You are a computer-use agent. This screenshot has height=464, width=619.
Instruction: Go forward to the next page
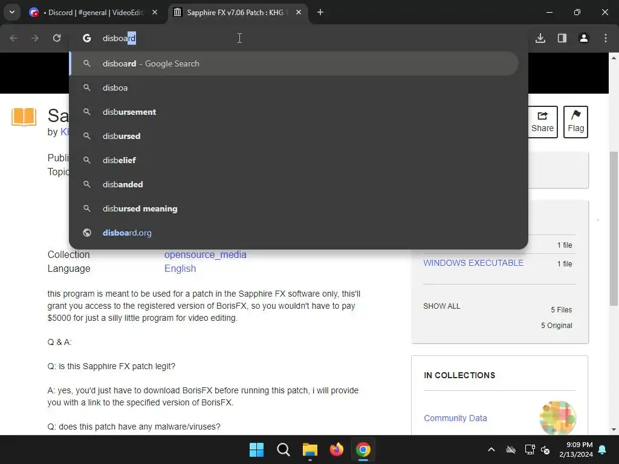[35, 38]
